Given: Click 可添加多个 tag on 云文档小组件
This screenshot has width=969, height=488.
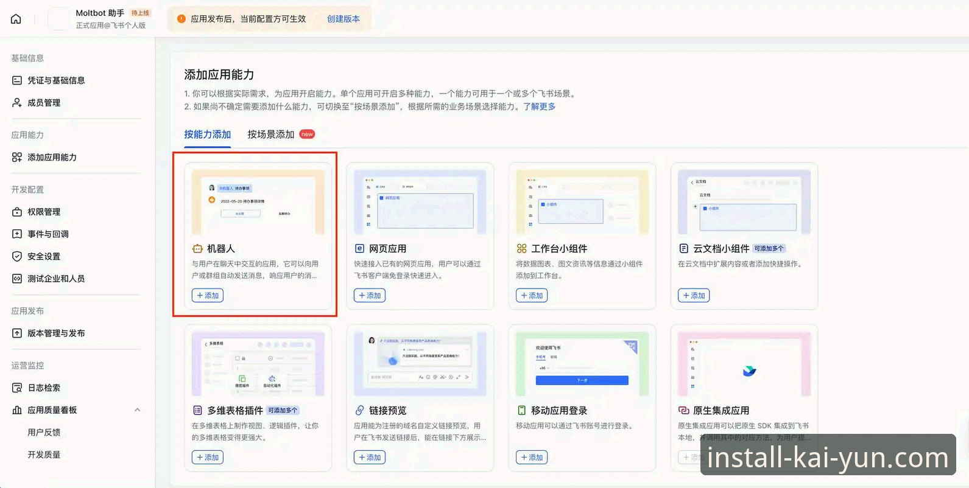Looking at the screenshot, I should (x=769, y=248).
